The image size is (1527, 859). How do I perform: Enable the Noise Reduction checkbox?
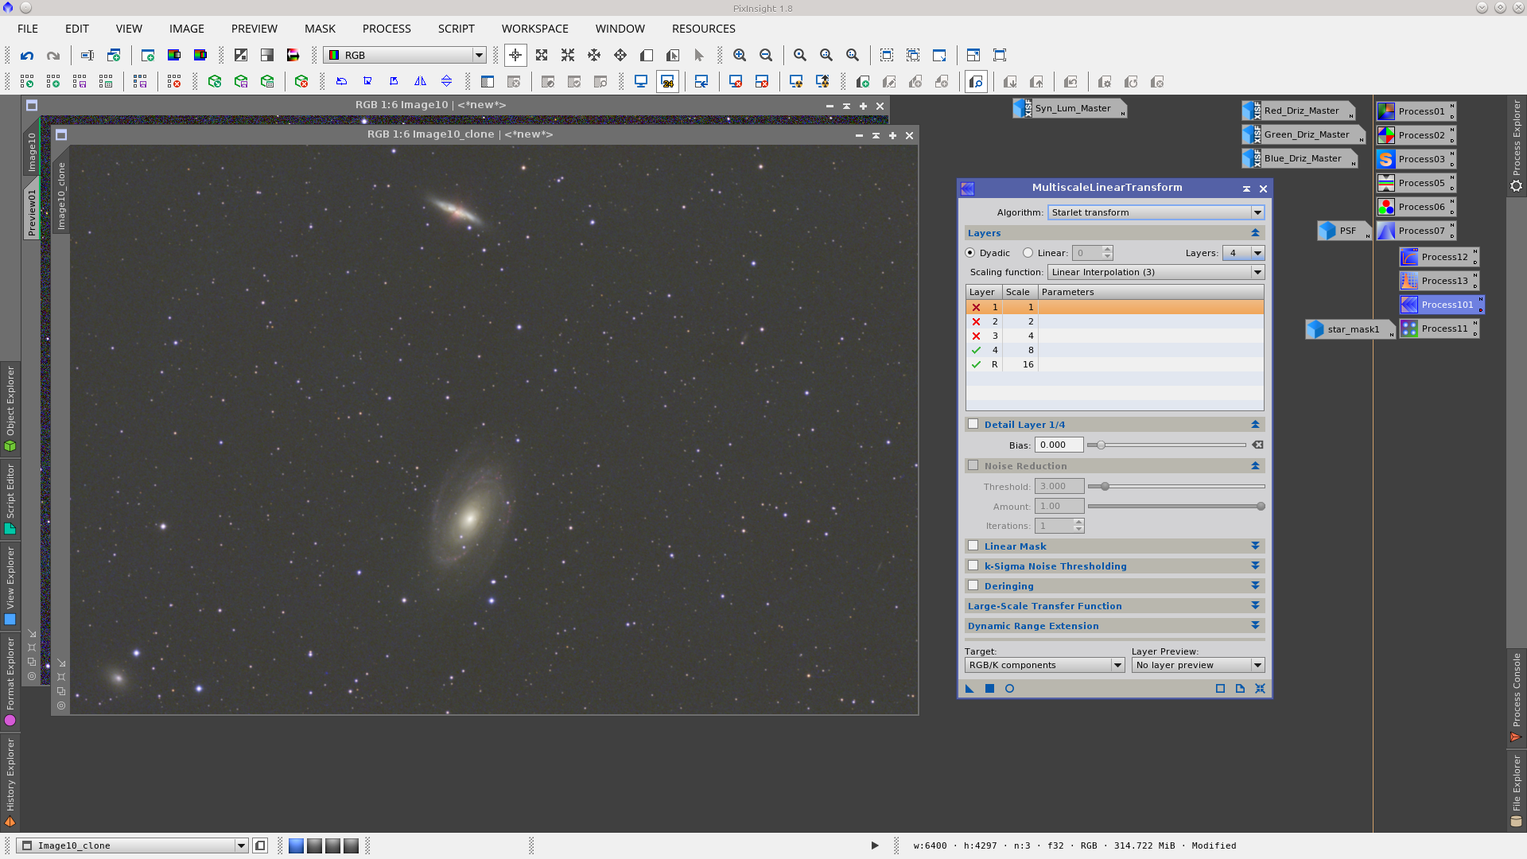tap(973, 465)
